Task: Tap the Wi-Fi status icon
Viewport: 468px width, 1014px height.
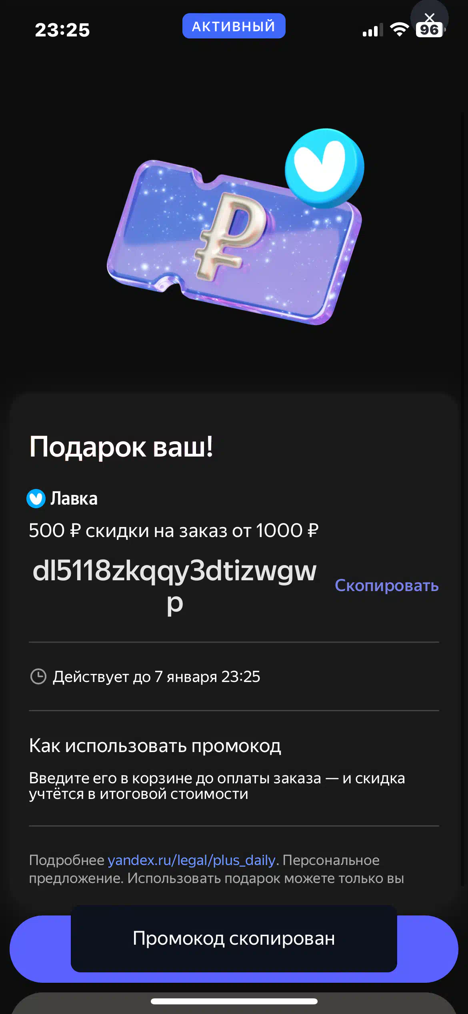Action: (399, 30)
